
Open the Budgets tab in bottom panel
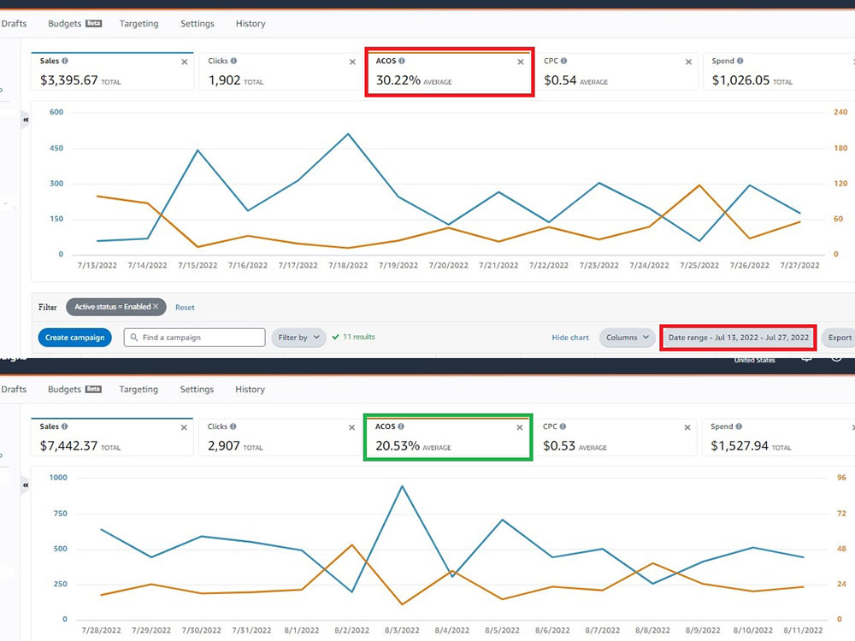74,389
